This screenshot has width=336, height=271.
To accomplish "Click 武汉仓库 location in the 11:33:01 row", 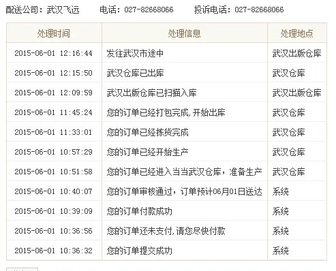I will (288, 132).
